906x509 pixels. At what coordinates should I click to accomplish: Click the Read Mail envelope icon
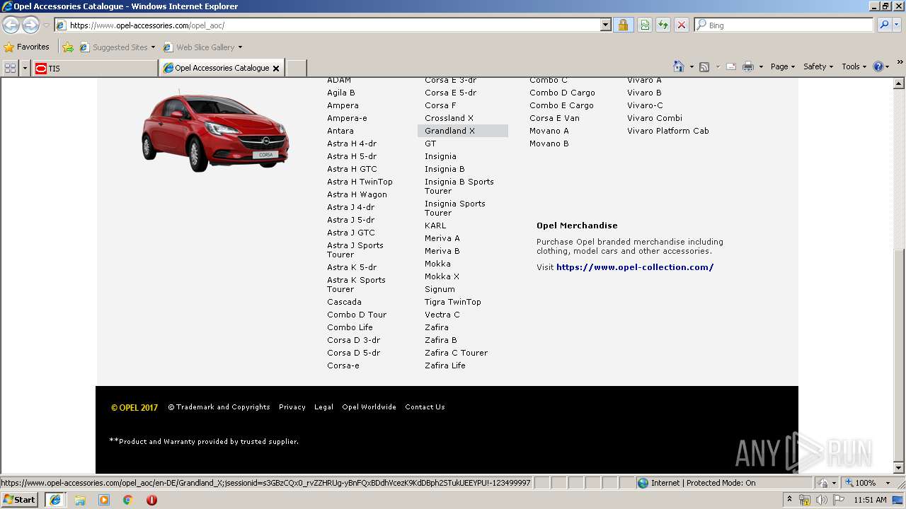click(731, 66)
